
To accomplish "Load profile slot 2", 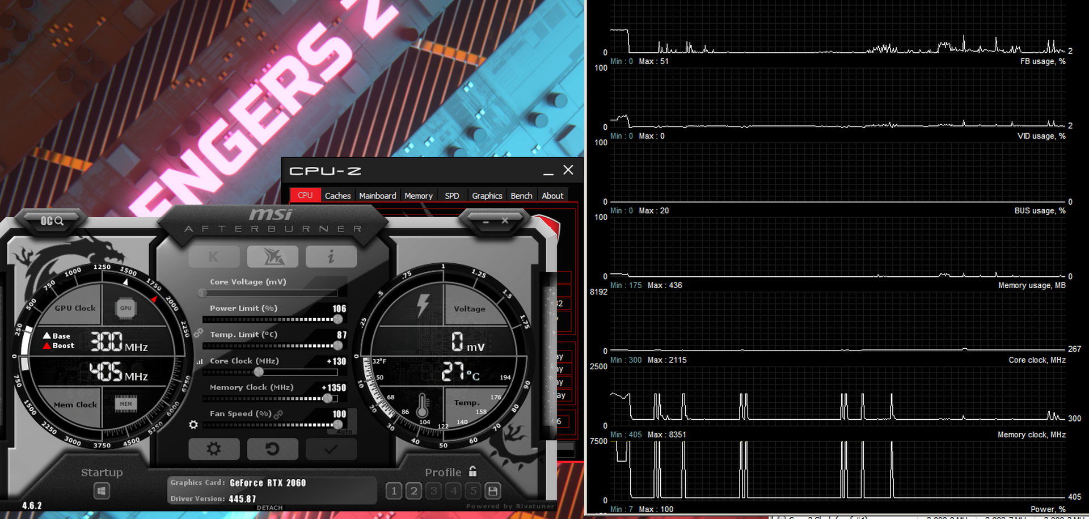I will coord(414,491).
